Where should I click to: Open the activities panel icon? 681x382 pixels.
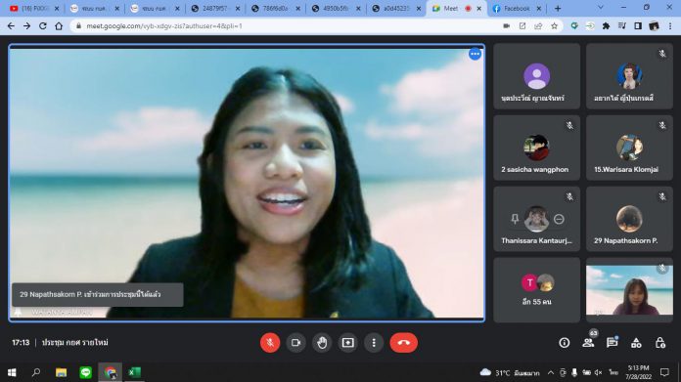pyautogui.click(x=636, y=343)
